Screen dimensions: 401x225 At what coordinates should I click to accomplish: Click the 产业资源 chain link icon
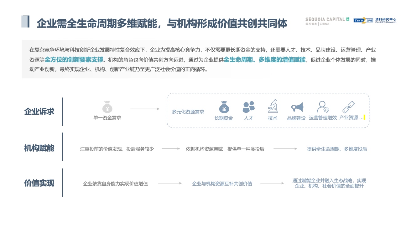348,107
